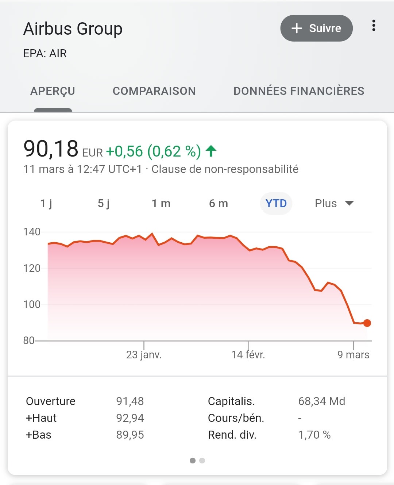Click the Airbus Group title
The image size is (394, 485).
point(73,29)
